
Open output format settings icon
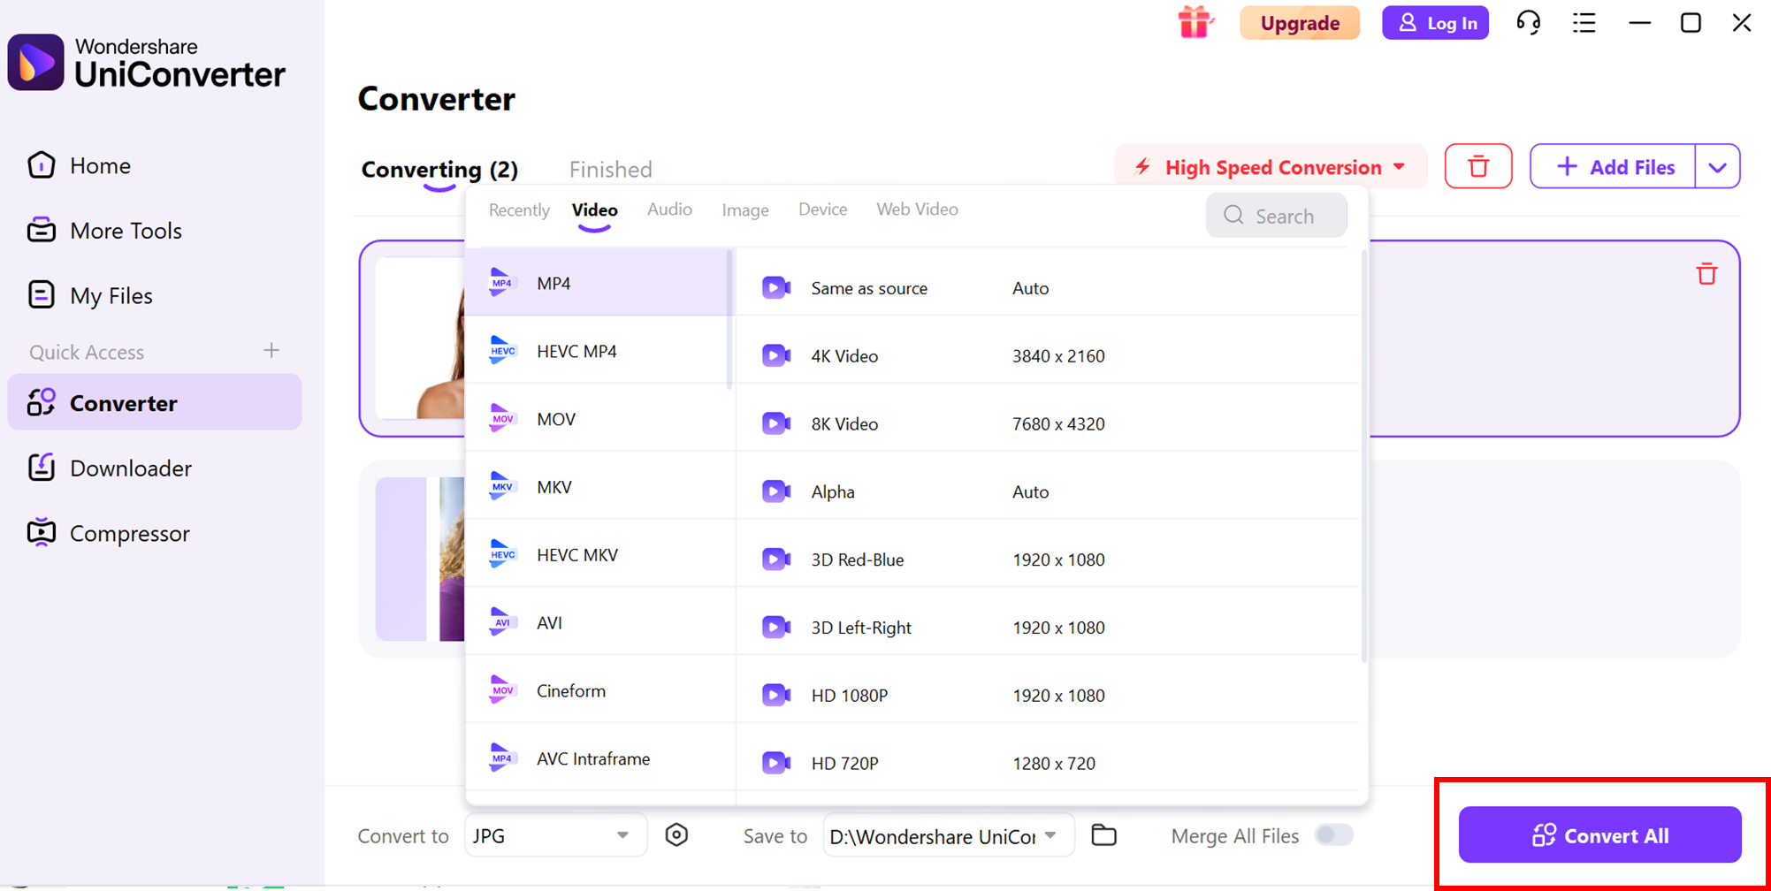[x=676, y=835]
